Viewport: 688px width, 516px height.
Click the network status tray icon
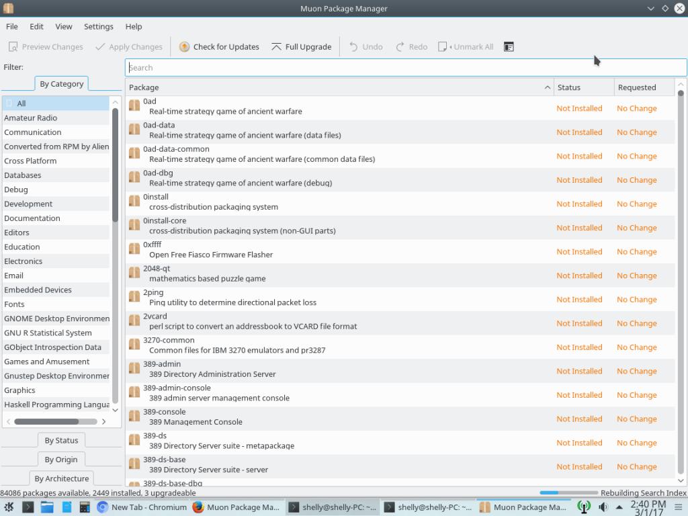tap(584, 507)
